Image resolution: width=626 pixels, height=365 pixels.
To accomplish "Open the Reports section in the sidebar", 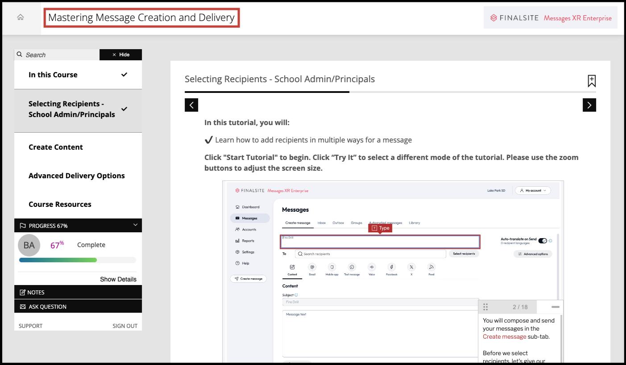I will 248,241.
